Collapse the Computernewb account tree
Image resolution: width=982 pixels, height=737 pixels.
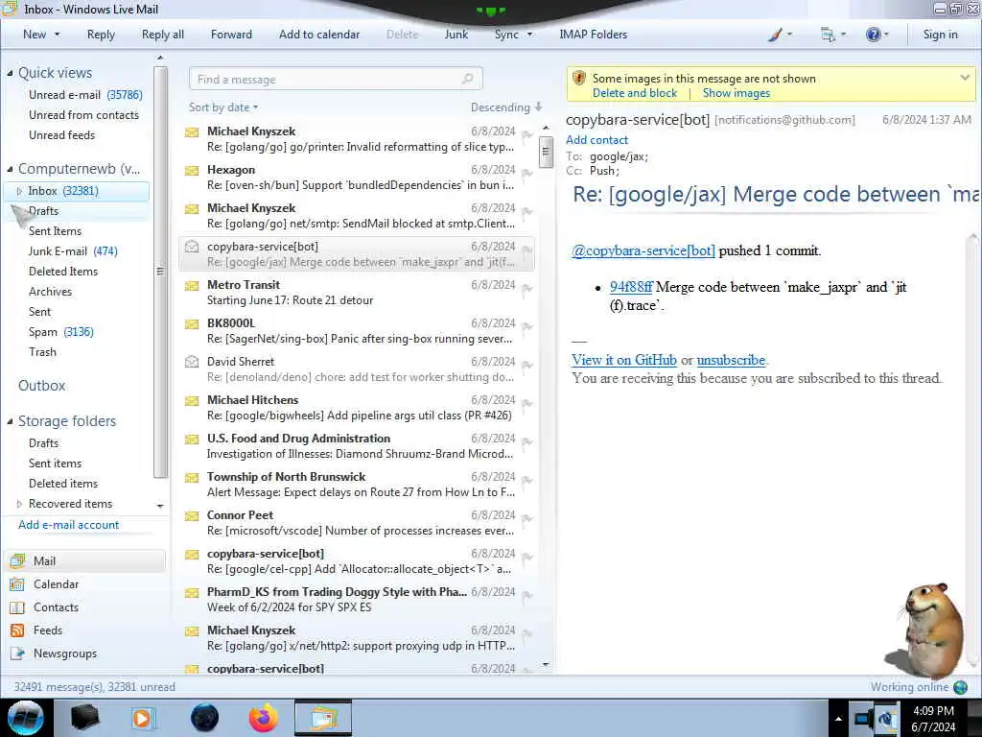[10, 169]
